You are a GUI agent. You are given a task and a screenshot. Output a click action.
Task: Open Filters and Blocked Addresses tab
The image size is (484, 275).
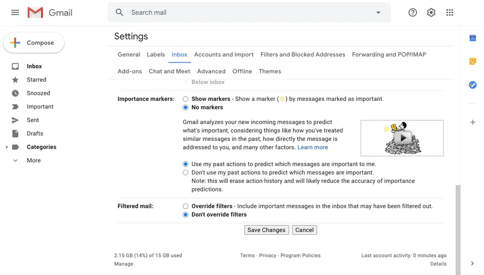coord(303,55)
